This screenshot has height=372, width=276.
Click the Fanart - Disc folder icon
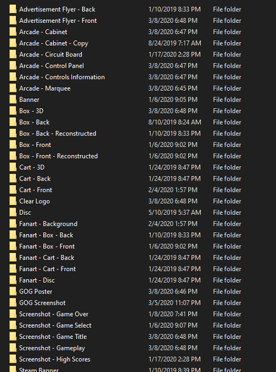[13, 280]
